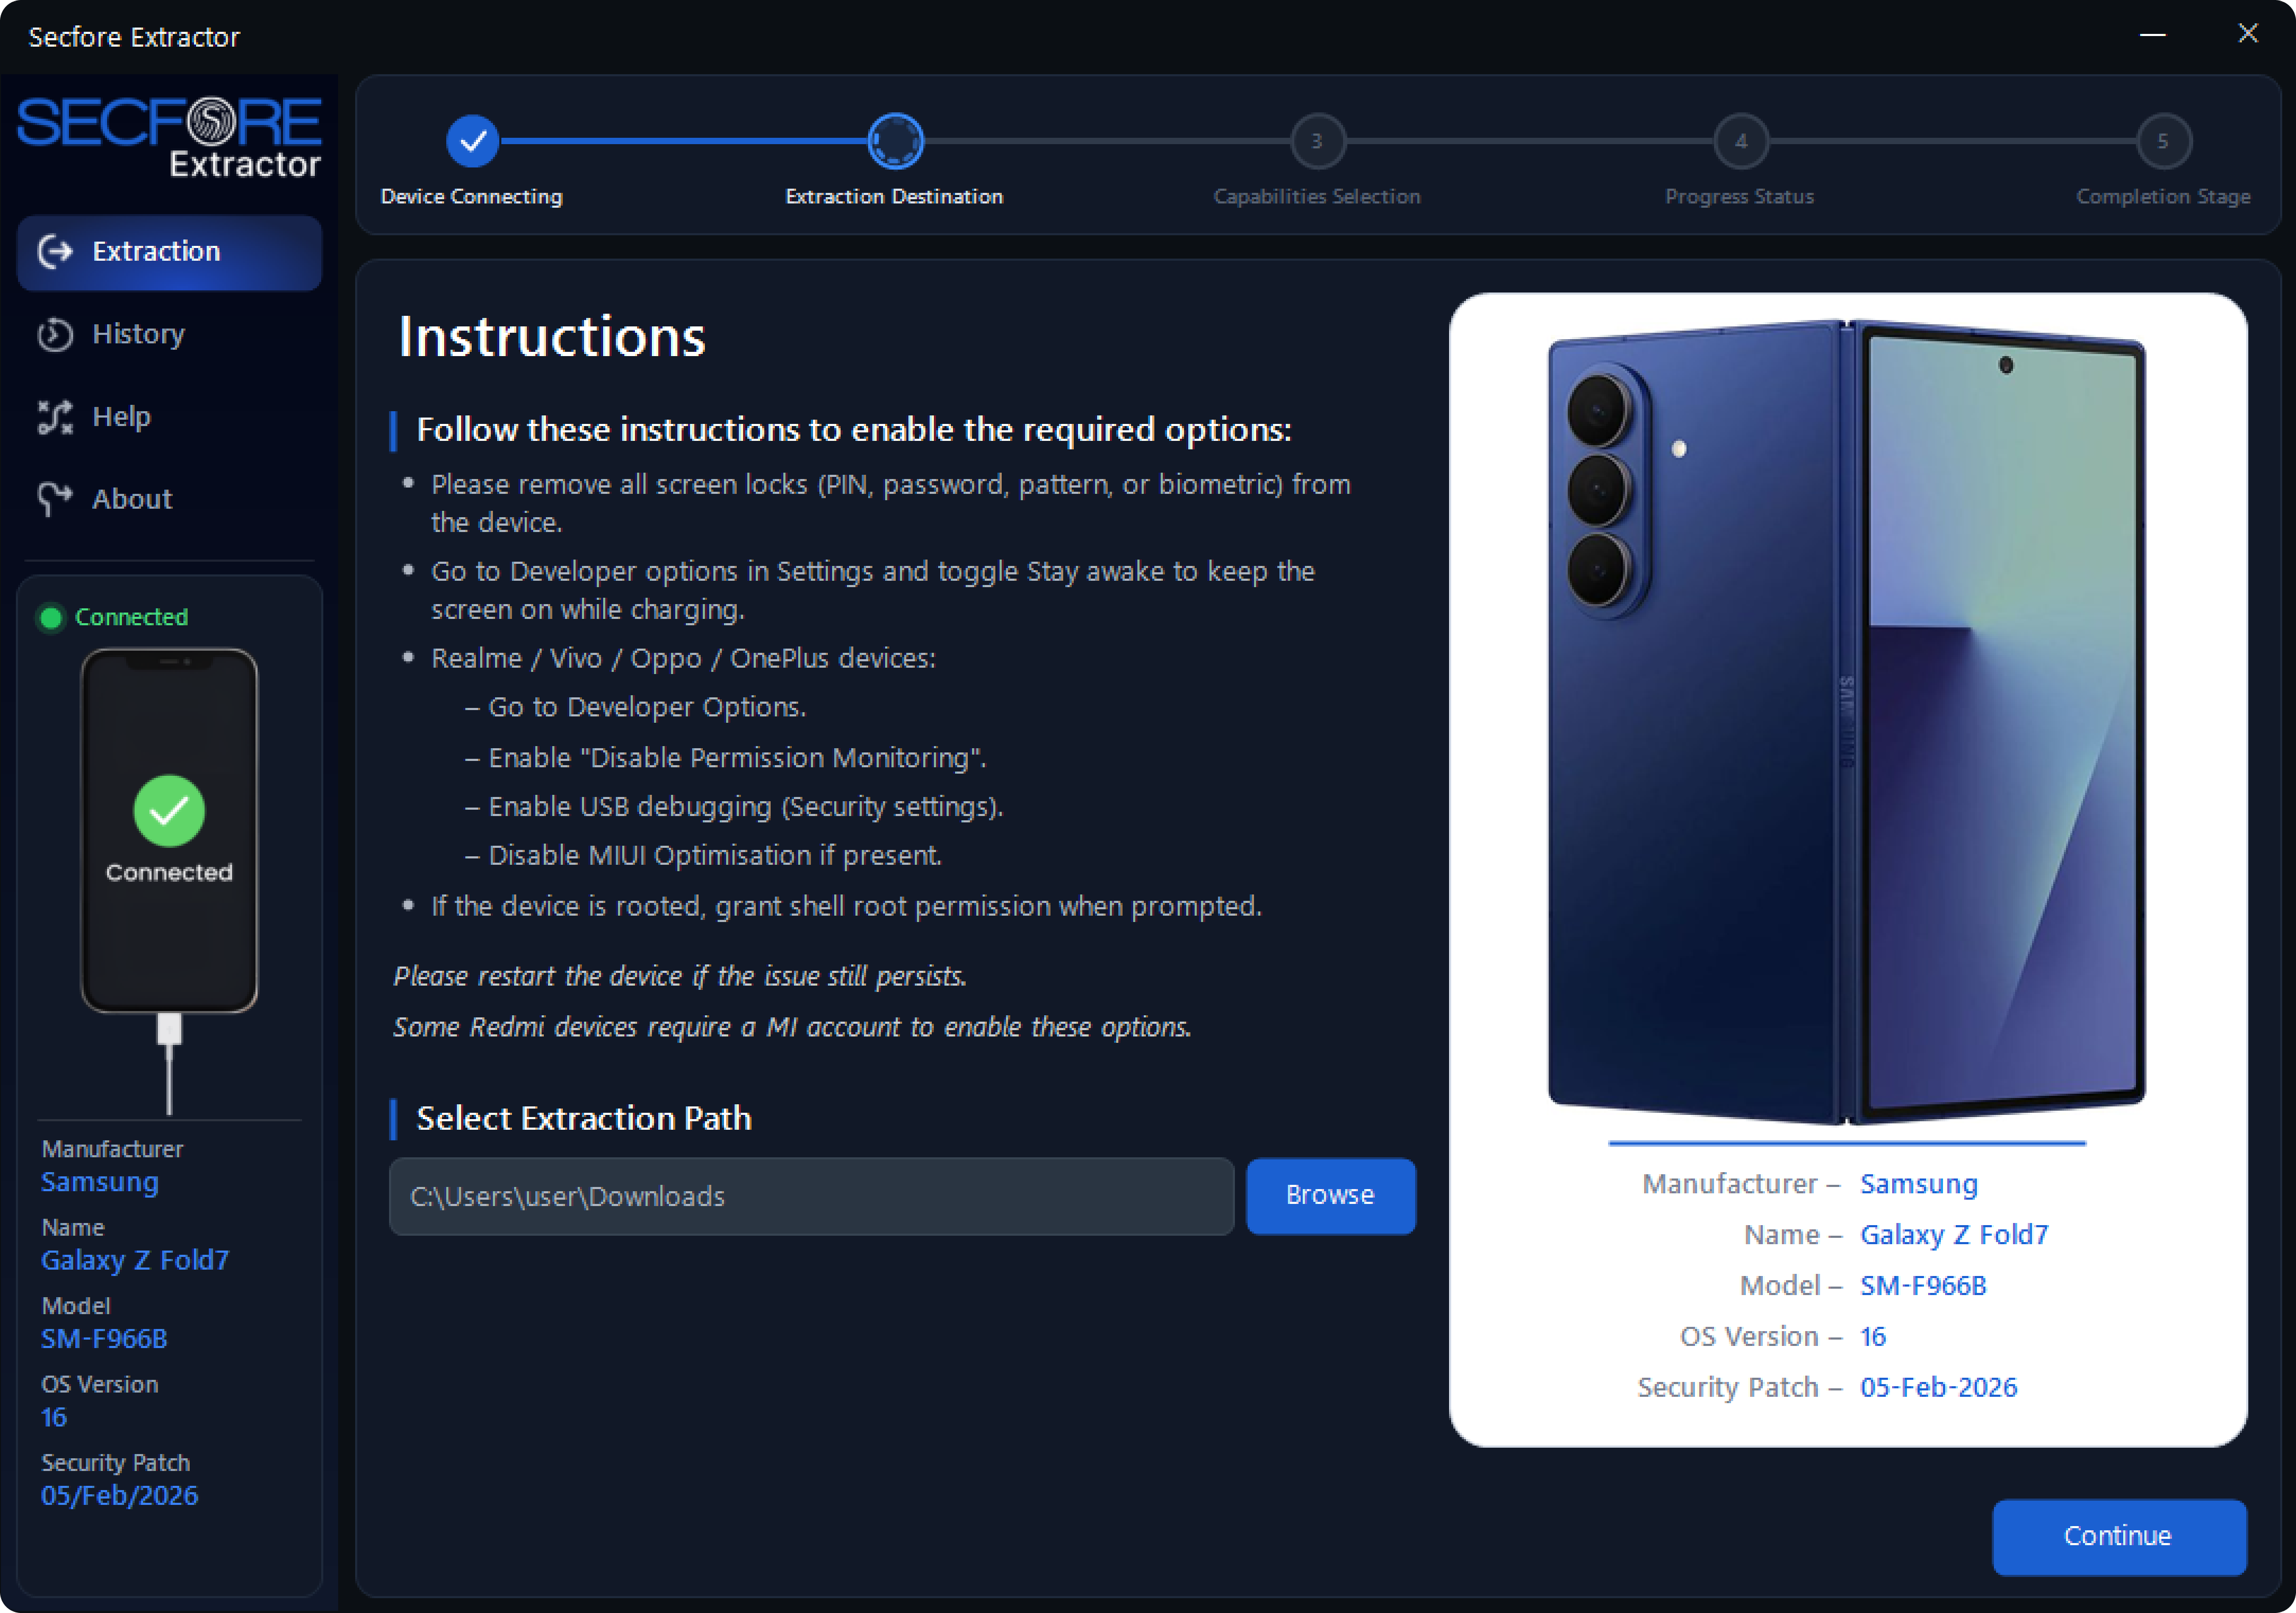This screenshot has width=2296, height=1613.
Task: Select step 4 Progress Status
Action: 1740,141
